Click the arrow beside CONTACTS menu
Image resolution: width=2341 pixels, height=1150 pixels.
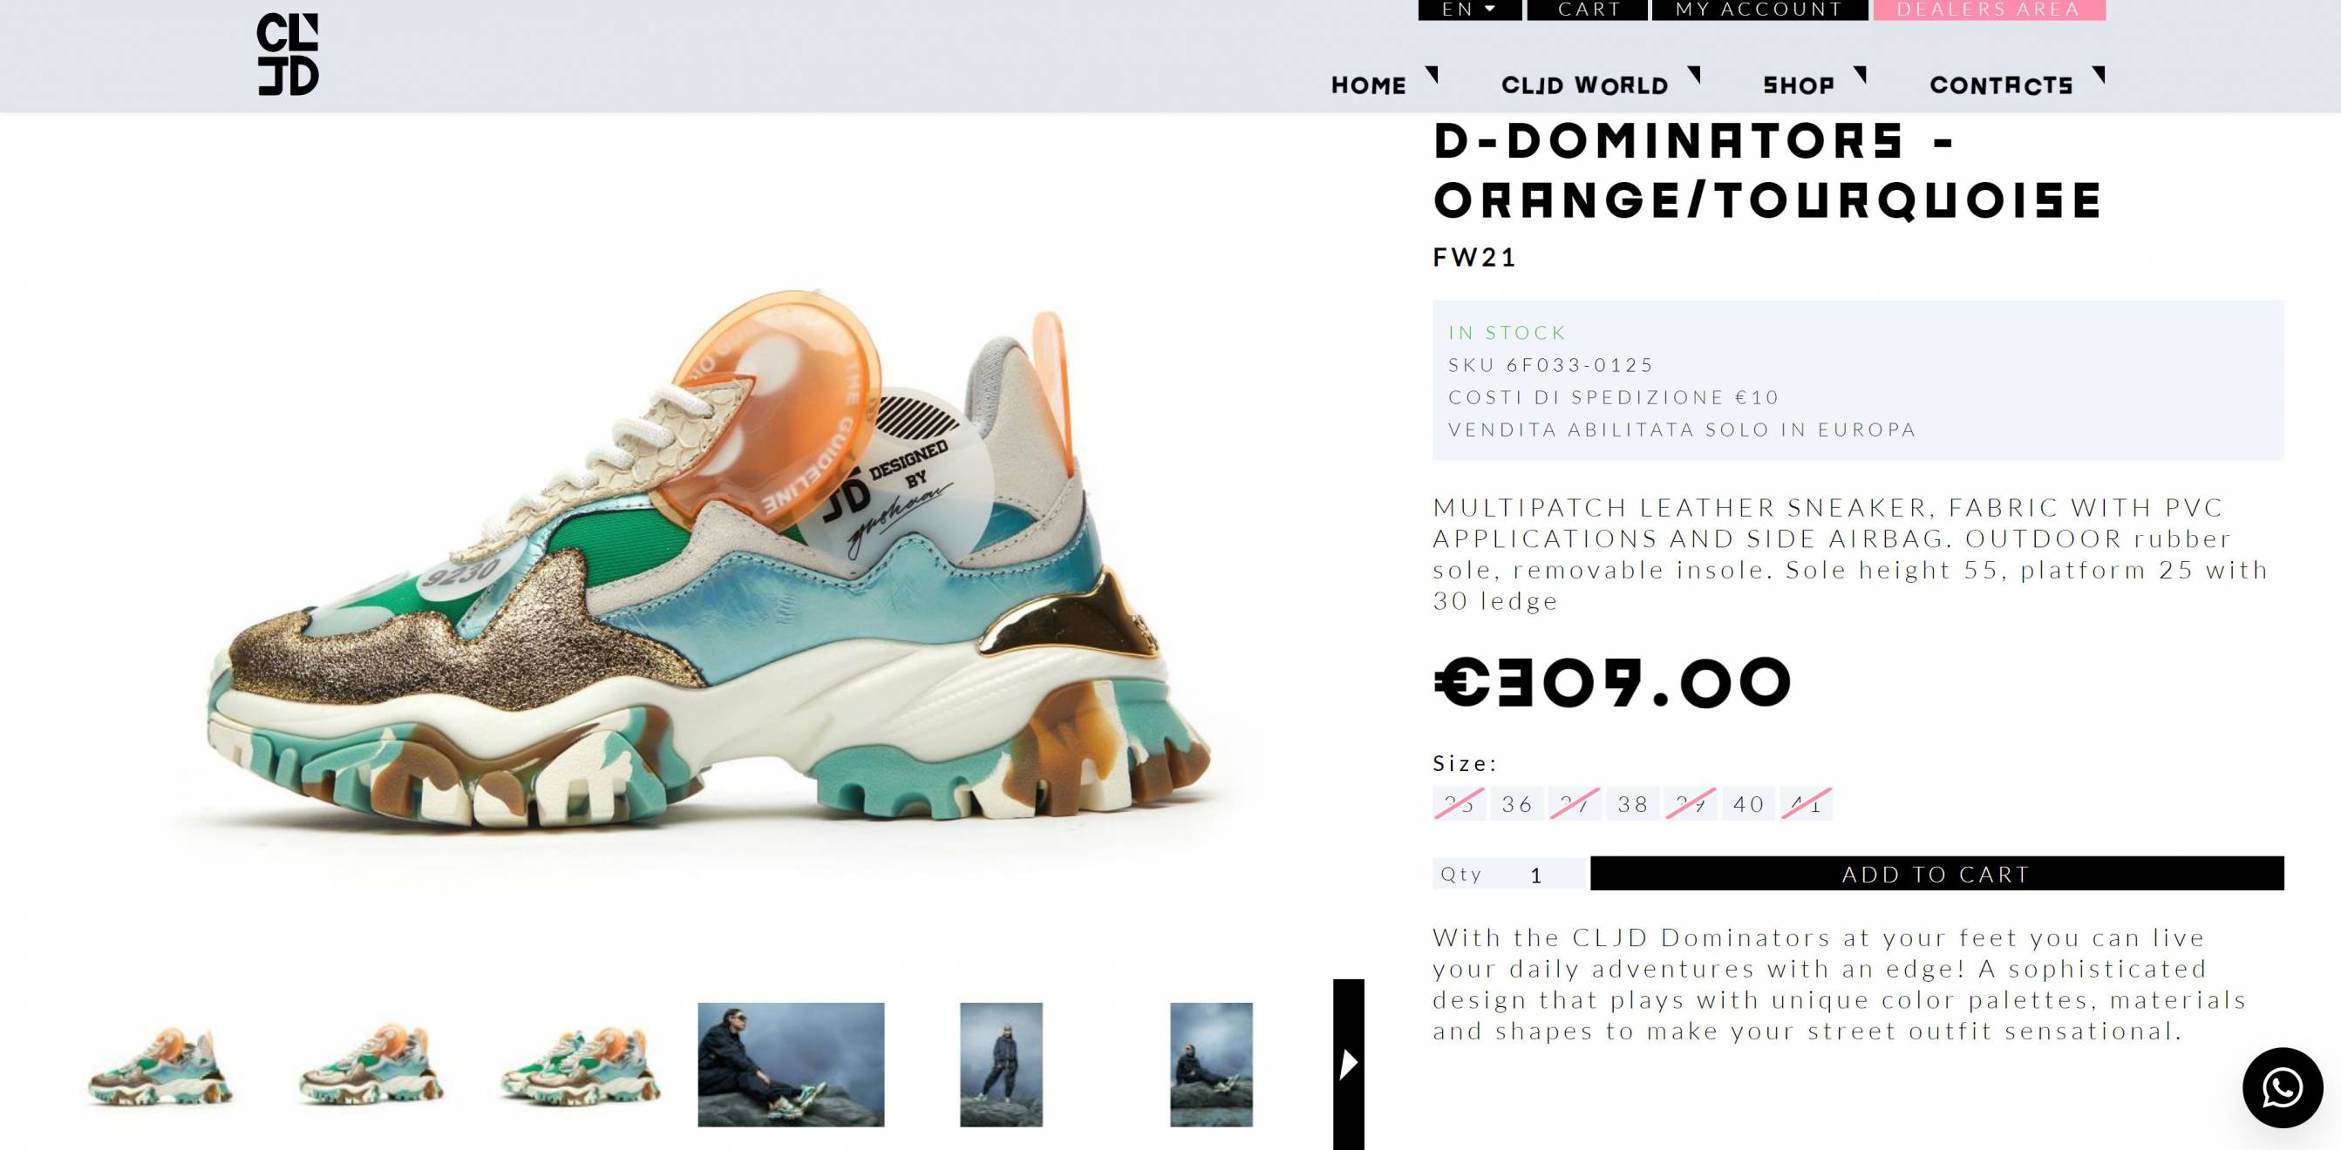tap(2099, 74)
